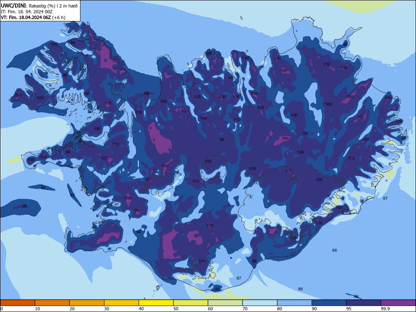Viewport: 416px width, 312px height.
Task: Select the 95–99.9 indigo legend swatch
Action: (x=364, y=303)
